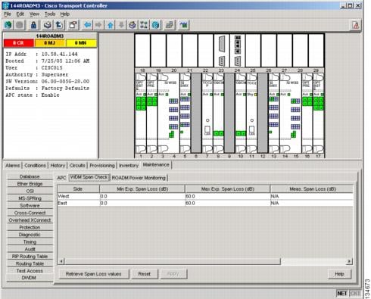371x299 pixels.
Task: Click the Help button in span check pane
Action: point(339,274)
